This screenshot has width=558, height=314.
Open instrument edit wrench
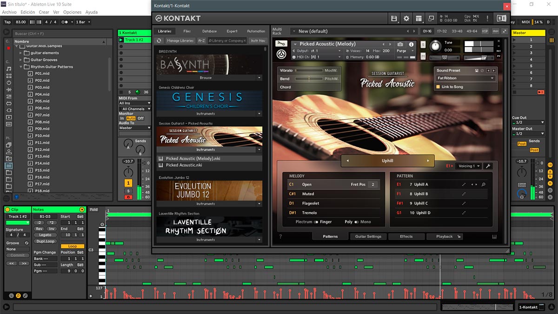click(x=281, y=44)
